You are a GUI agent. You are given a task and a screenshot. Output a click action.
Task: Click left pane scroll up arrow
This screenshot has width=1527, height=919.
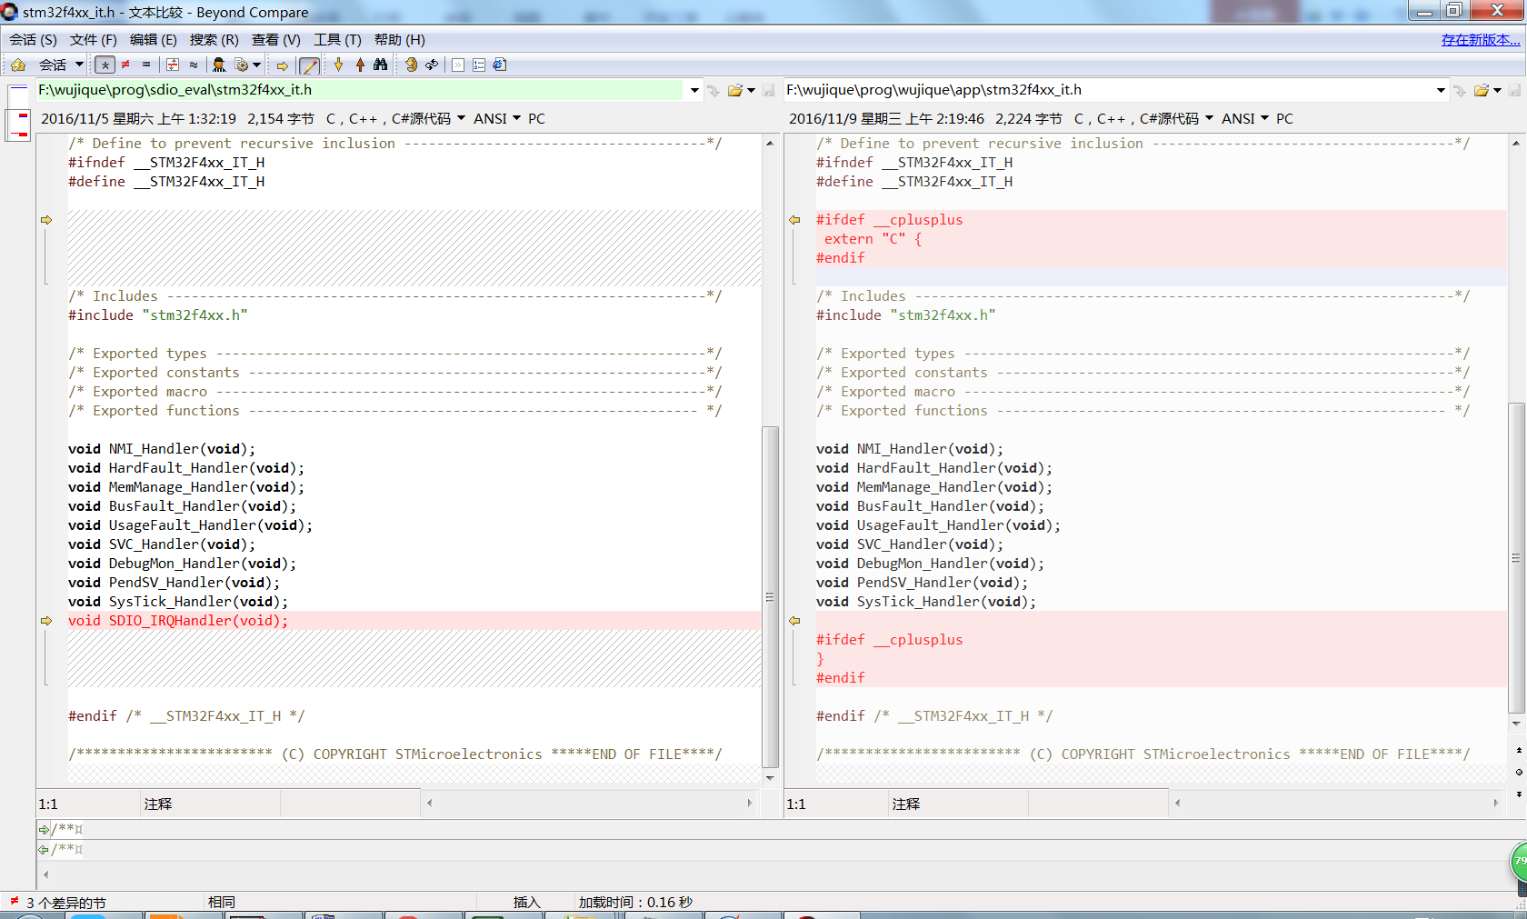coord(770,143)
